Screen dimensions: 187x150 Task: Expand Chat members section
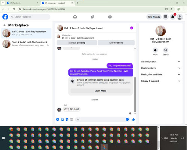click(160, 68)
